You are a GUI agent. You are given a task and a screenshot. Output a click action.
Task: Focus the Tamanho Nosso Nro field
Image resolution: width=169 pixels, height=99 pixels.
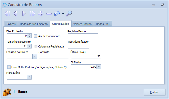[x=17, y=46]
